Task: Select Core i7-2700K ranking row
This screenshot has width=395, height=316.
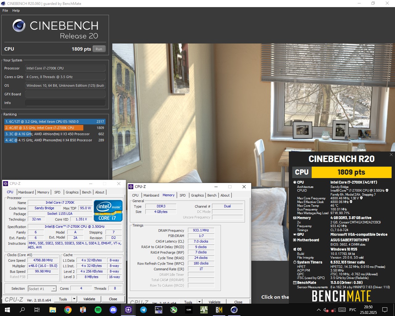Action: tap(55, 128)
